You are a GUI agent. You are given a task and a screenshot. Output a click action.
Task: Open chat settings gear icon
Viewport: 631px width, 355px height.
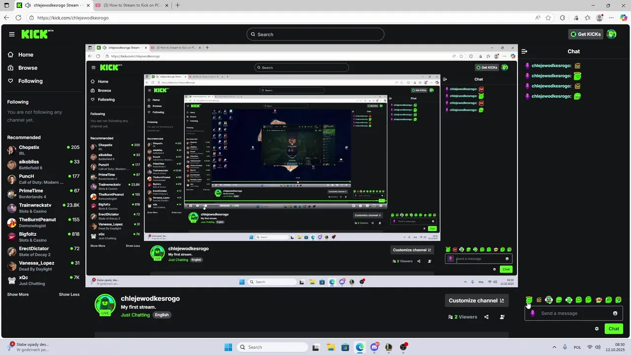596,329
